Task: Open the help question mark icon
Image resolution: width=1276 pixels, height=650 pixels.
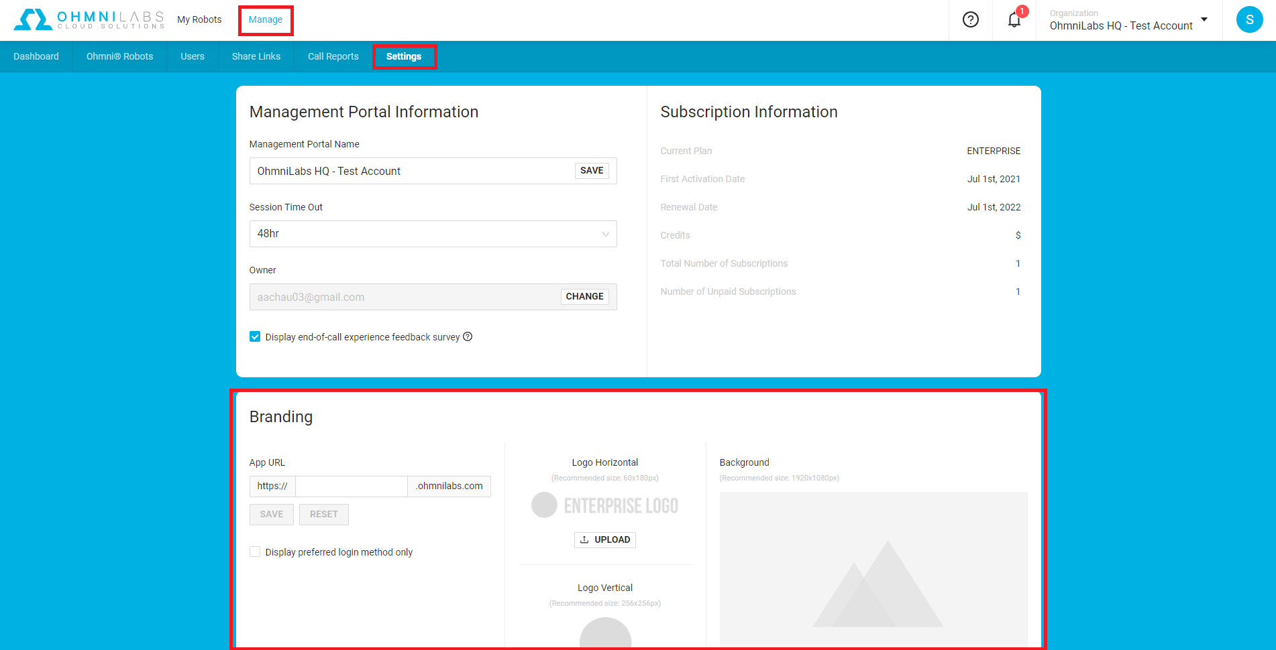Action: [x=970, y=20]
